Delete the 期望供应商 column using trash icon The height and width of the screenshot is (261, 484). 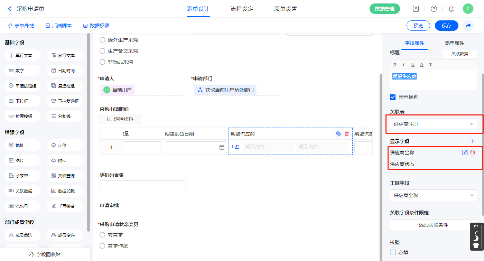tap(347, 134)
